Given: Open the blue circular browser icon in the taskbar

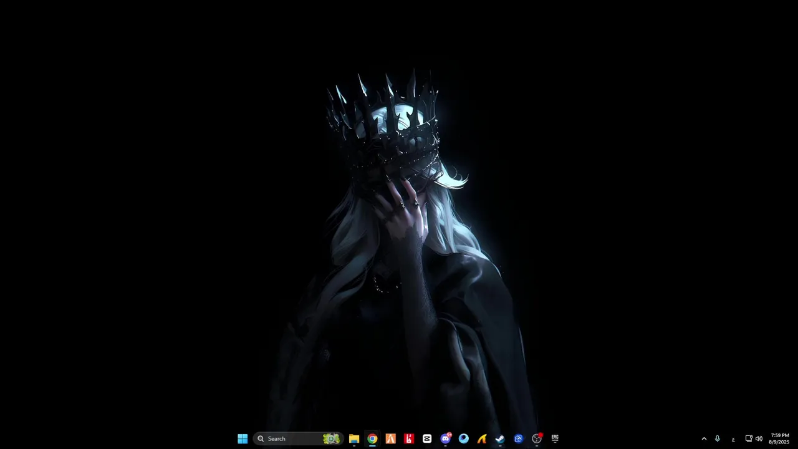Looking at the screenshot, I should pos(463,438).
